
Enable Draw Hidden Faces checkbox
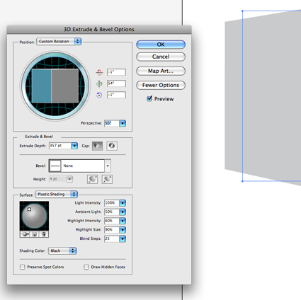(86, 267)
